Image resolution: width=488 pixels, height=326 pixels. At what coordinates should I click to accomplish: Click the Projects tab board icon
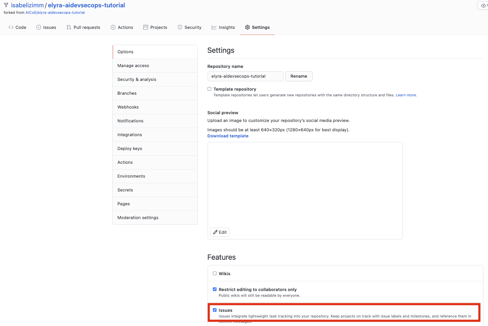click(x=146, y=27)
